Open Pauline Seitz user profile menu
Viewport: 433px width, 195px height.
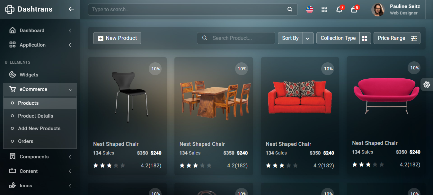(396, 10)
